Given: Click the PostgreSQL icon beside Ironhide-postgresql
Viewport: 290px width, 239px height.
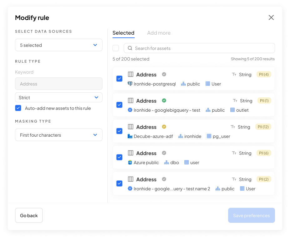Looking at the screenshot, I should (x=130, y=84).
